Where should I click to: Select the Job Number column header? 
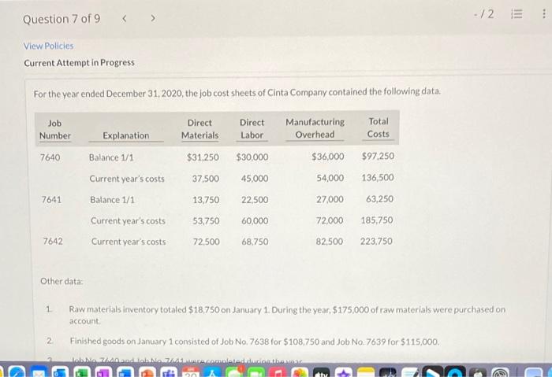[x=55, y=129]
